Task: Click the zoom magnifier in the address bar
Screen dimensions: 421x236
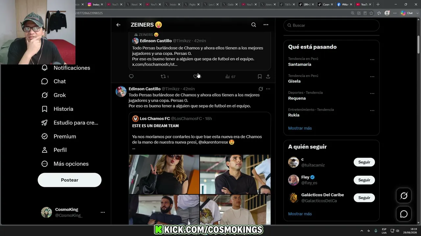Action: (353, 13)
